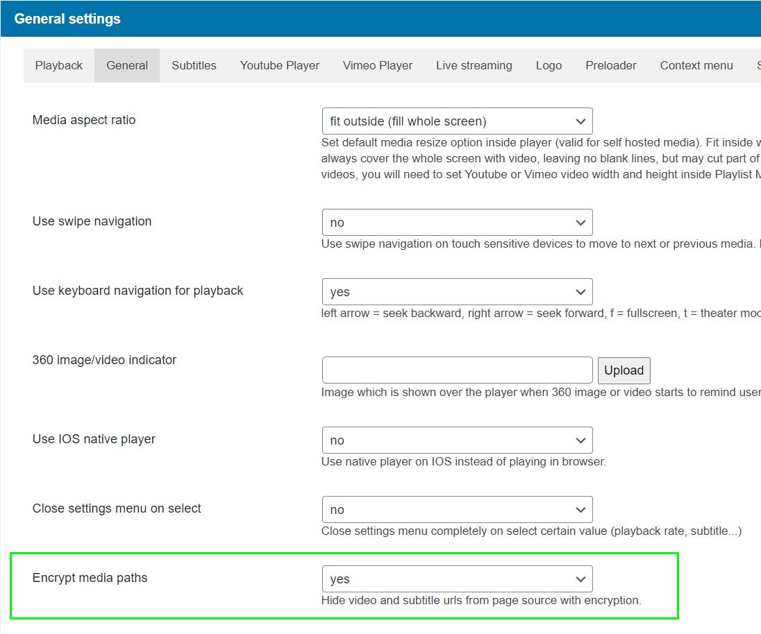Switch to the Context menu tab
Image resolution: width=761 pixels, height=634 pixels.
(x=696, y=66)
